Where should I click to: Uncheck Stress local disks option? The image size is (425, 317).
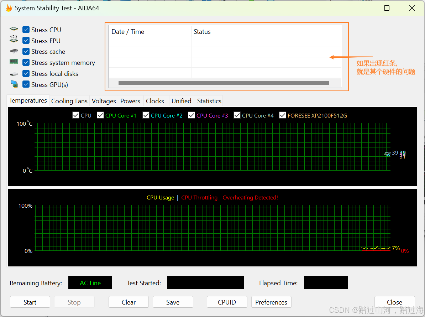coord(26,73)
